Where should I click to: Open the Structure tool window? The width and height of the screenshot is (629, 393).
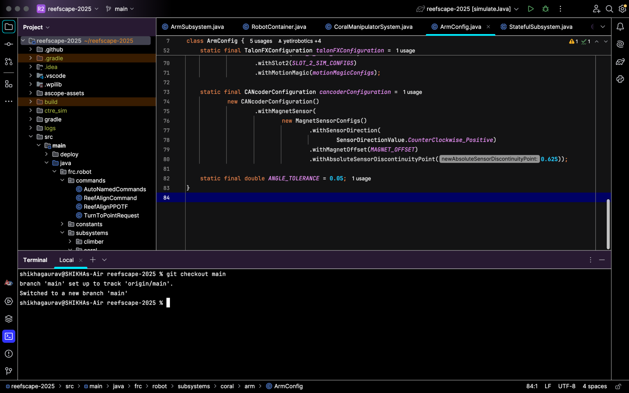coord(9,84)
